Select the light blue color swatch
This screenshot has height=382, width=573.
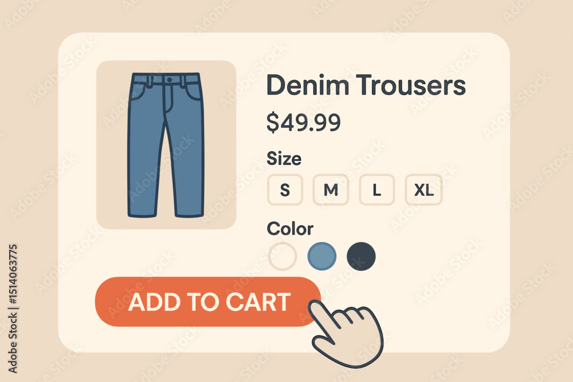[322, 257]
